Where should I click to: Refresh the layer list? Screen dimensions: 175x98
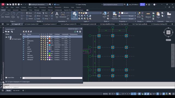pos(75,32)
